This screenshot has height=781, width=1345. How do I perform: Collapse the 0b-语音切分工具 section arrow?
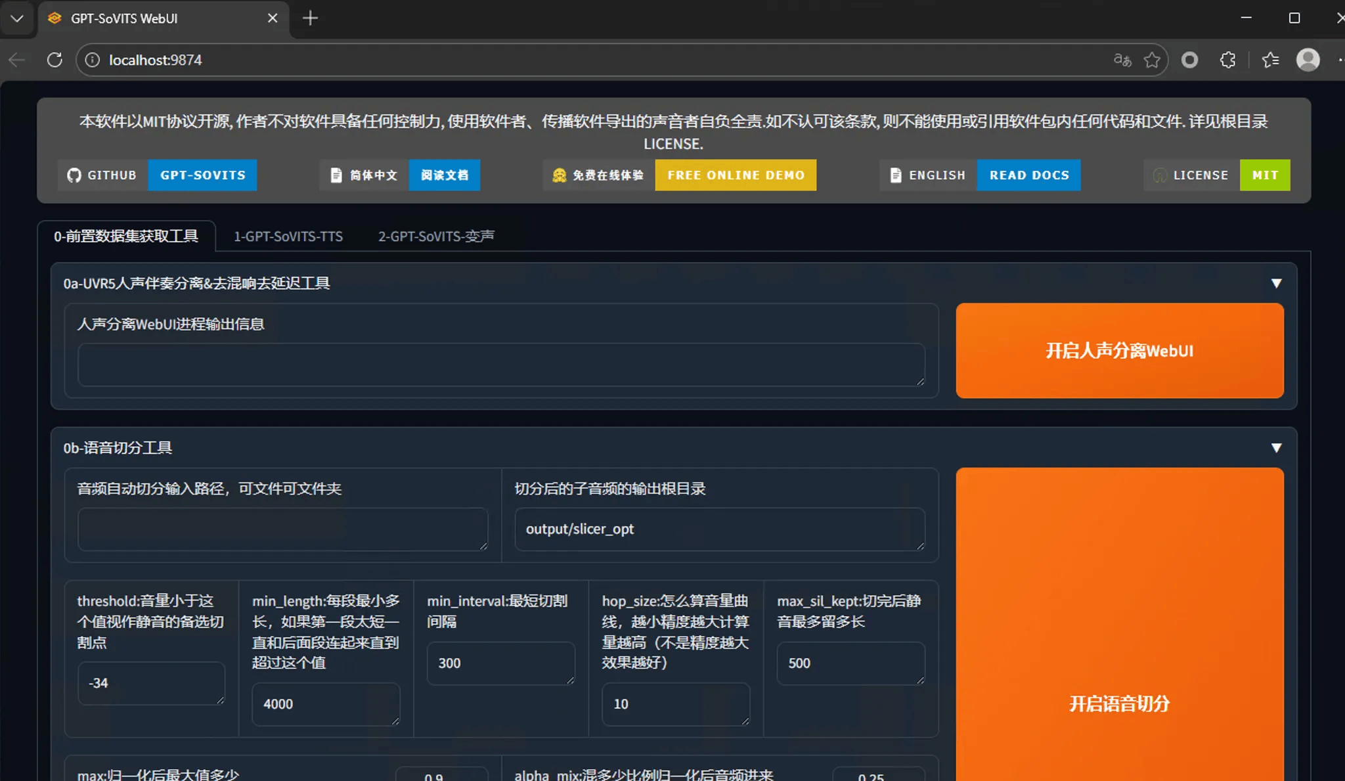click(x=1276, y=448)
